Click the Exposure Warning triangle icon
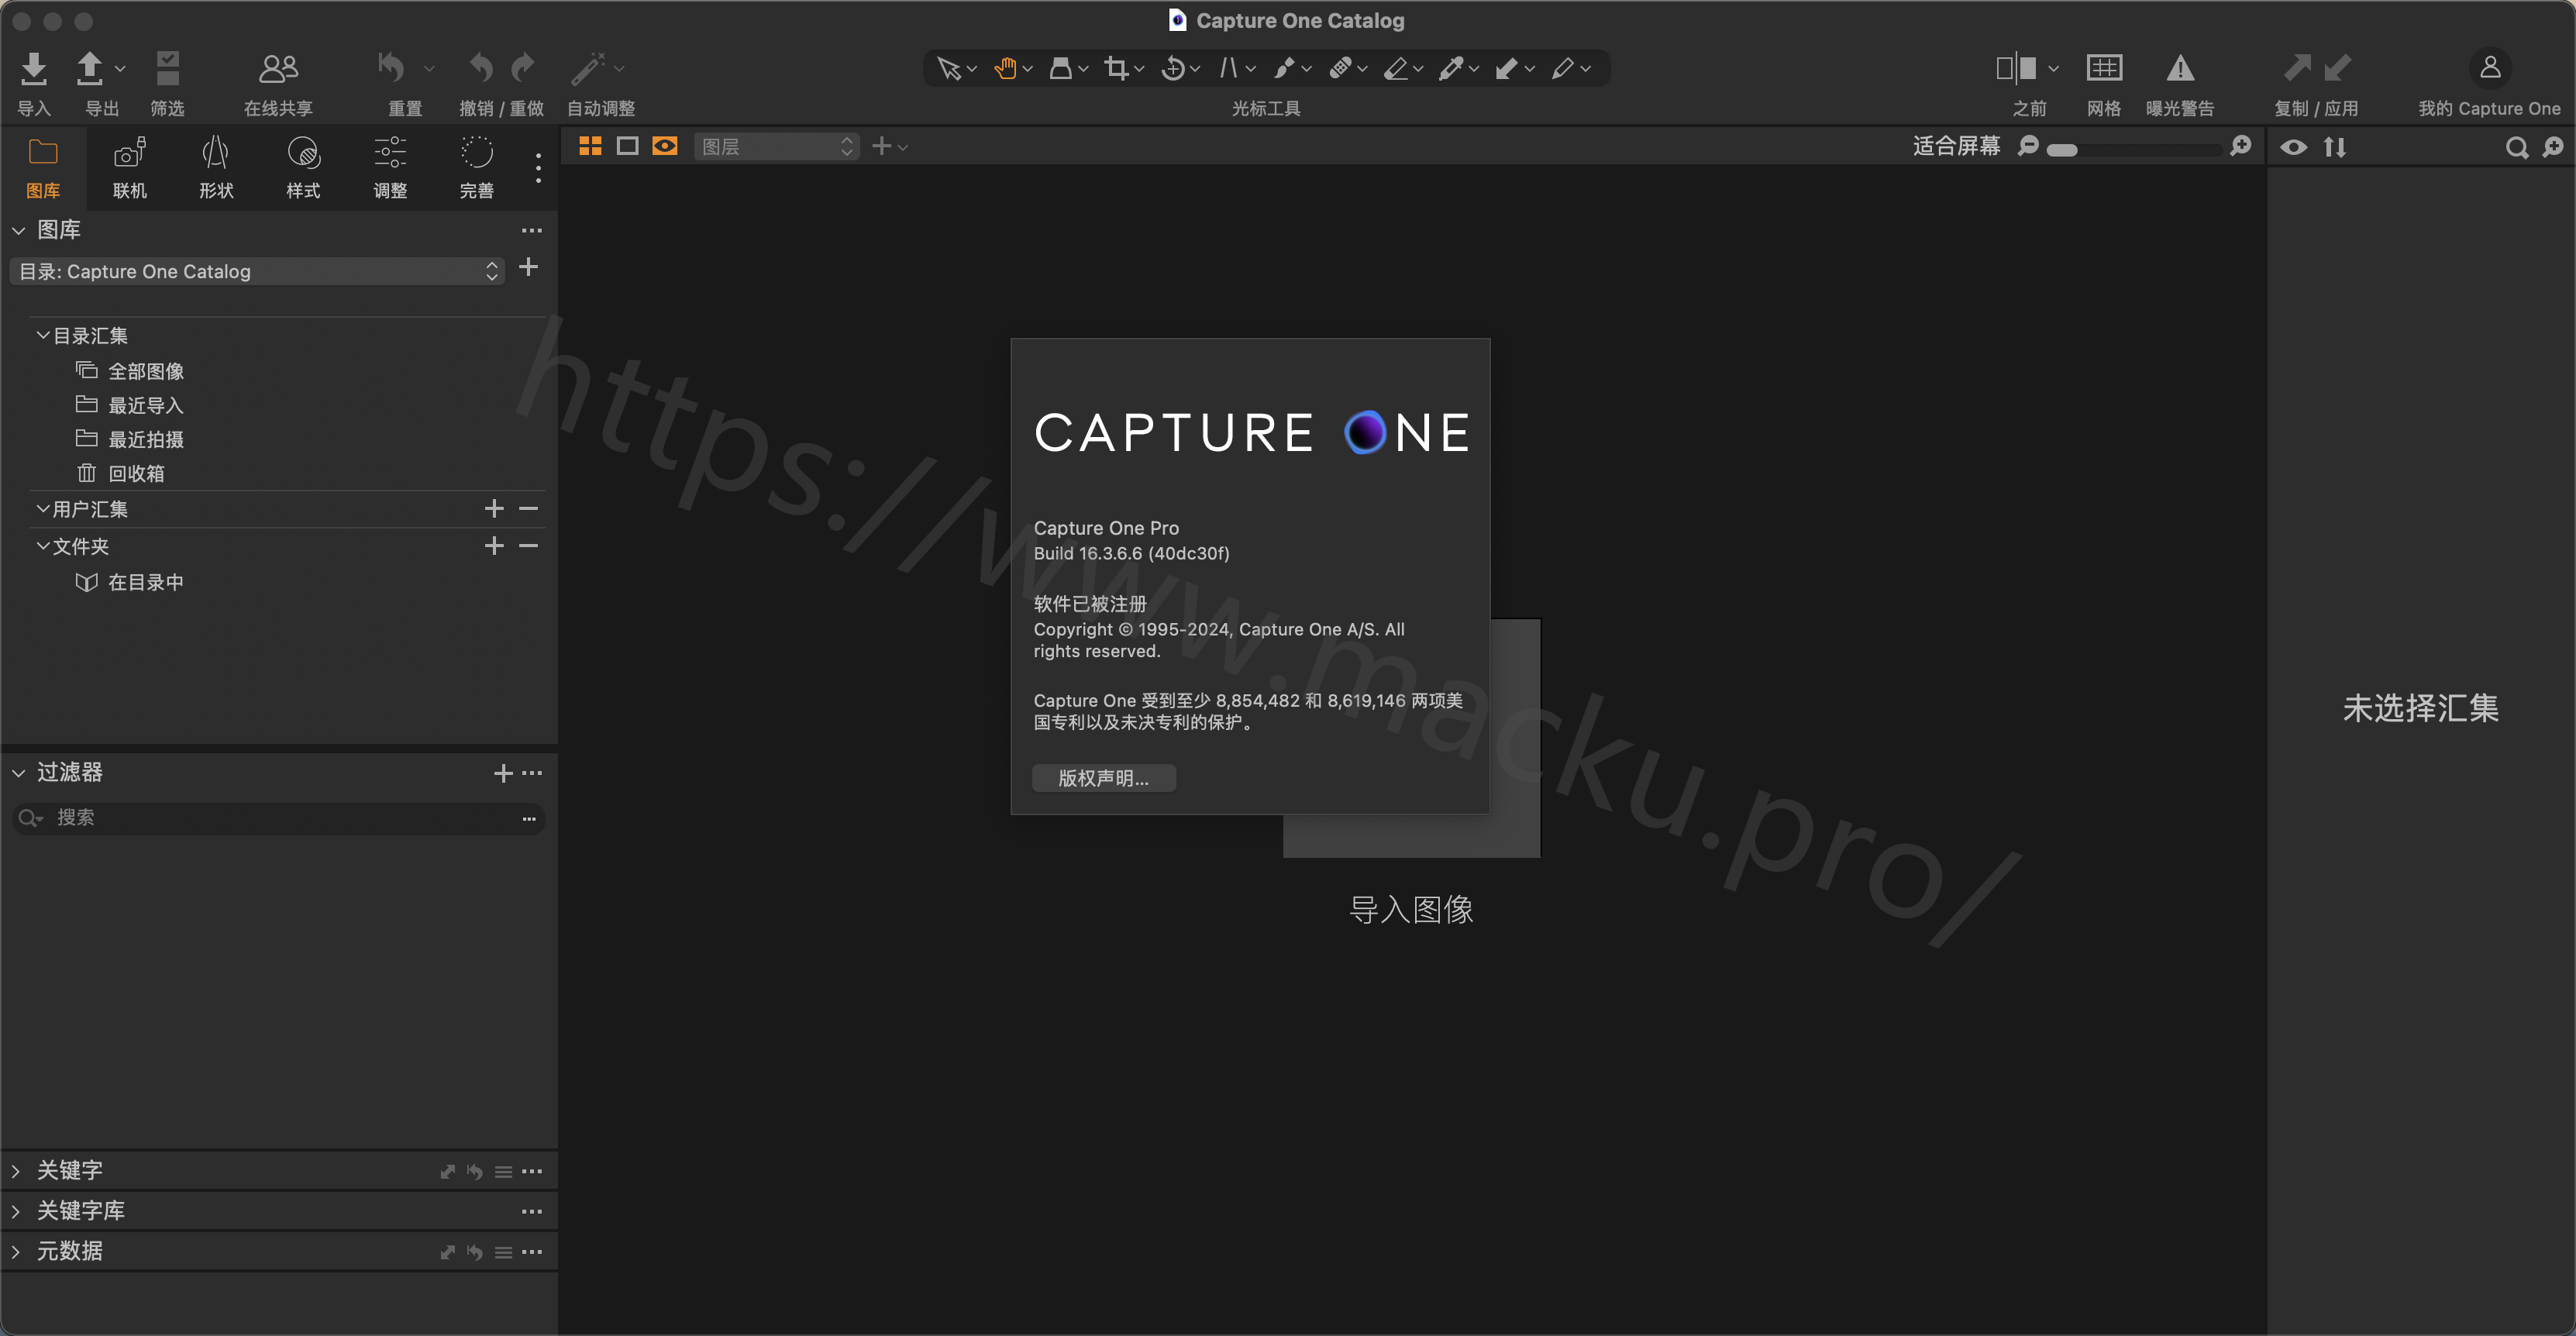 pyautogui.click(x=2180, y=69)
